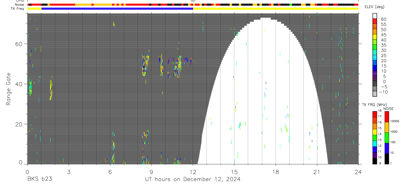Image resolution: width=403 pixels, height=186 pixels.
Task: Click the '0' label on the ELEV colorbar
Action: (x=385, y=81)
